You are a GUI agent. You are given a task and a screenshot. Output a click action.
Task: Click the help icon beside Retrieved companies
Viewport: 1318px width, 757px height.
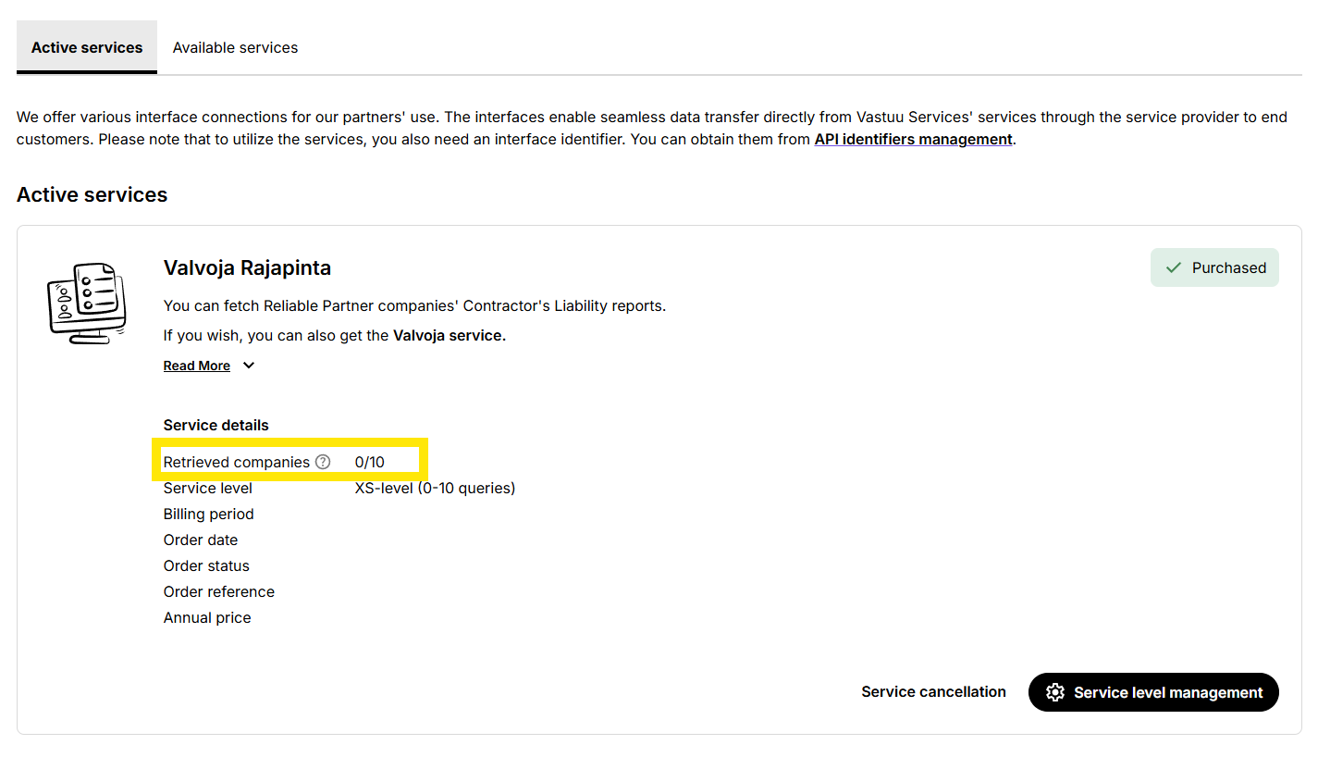[x=323, y=462]
